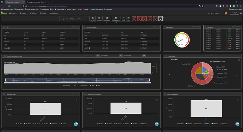Image resolution: width=243 pixels, height=132 pixels.
Task: Click weather icon in 12 derniers mois
Action: [x=237, y=124]
